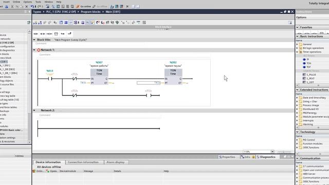
Task: Click the Delete X icon in main toolbar
Action: 27,7
